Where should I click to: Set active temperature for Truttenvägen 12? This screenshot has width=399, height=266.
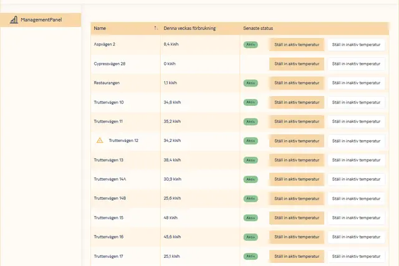[297, 141]
